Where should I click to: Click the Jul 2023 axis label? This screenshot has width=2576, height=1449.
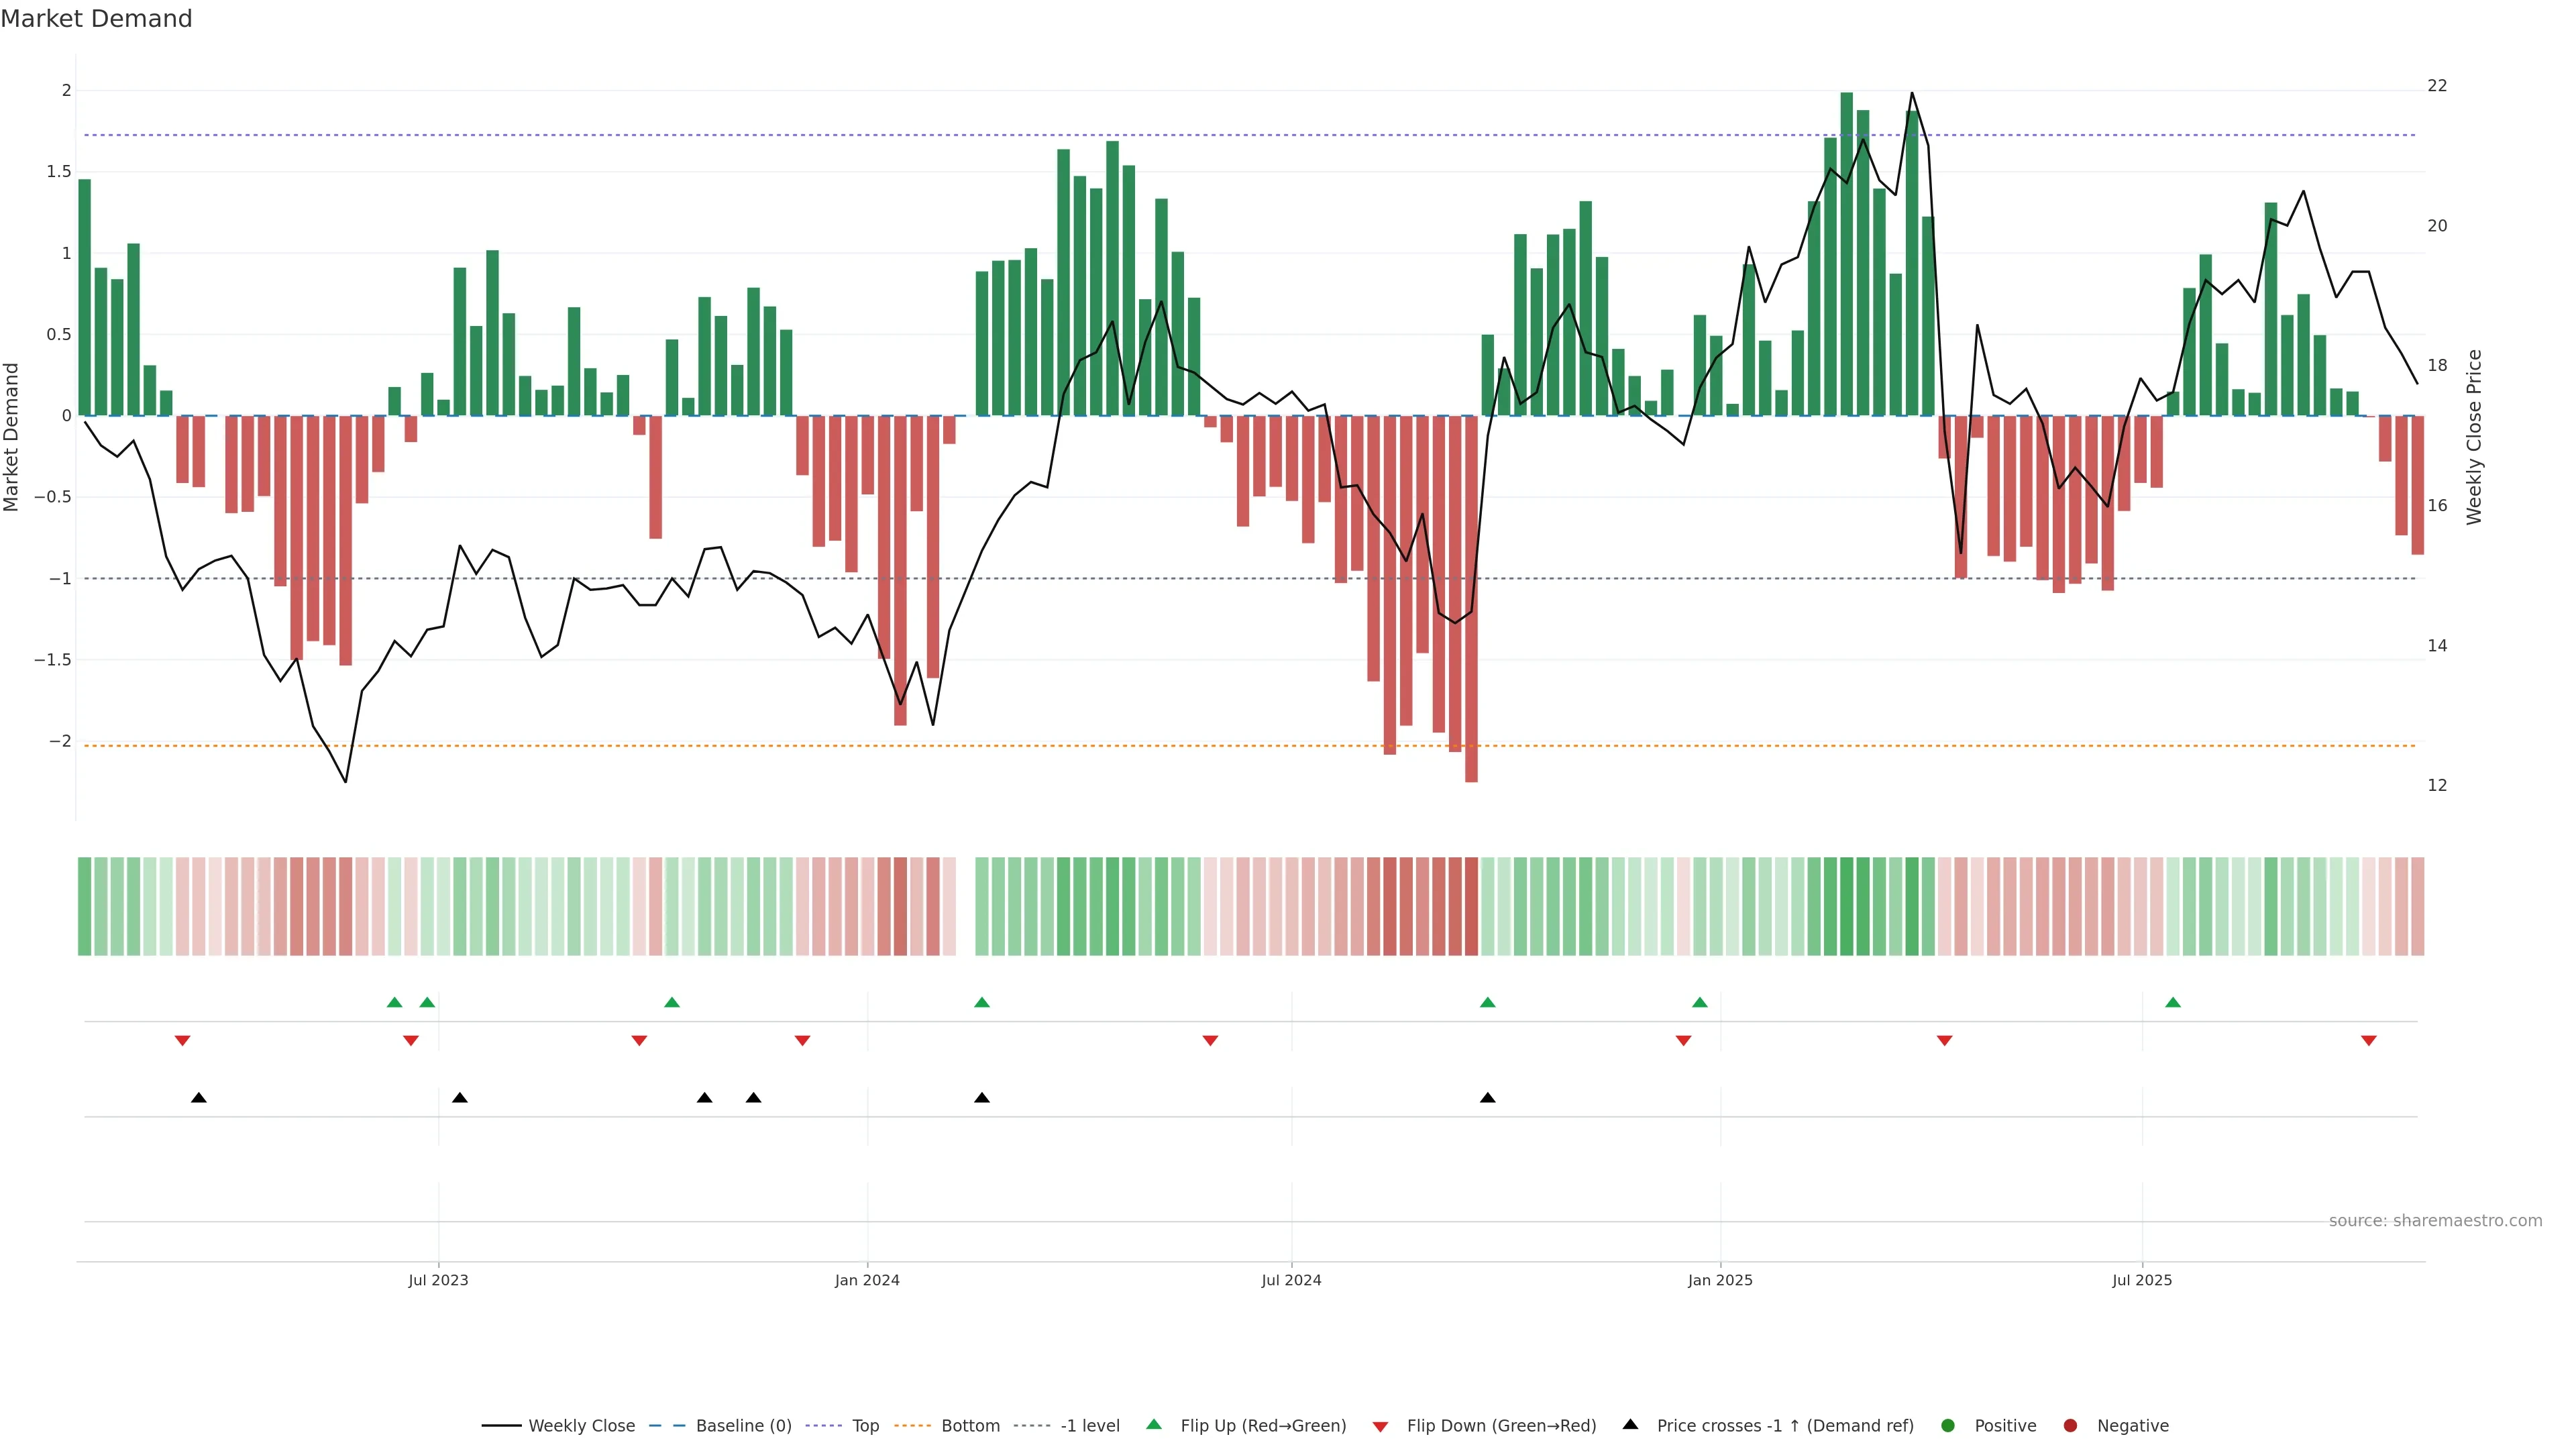[438, 1280]
